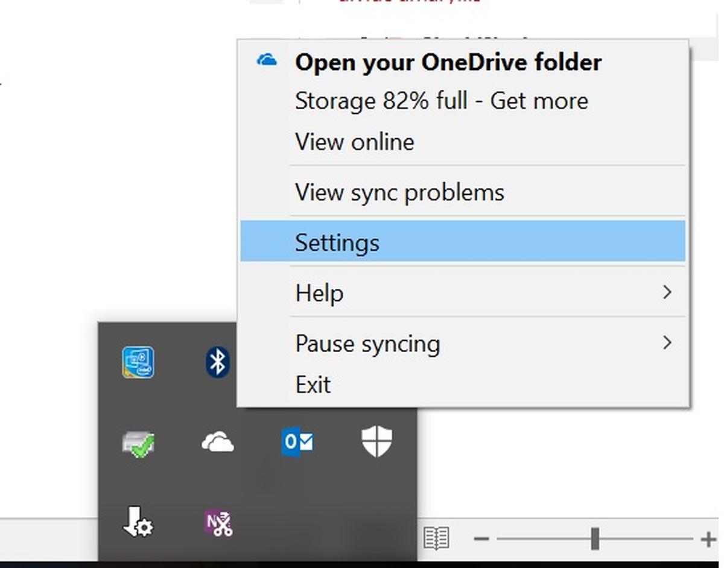Open the Bluetooth tray icon
Screen dimensions: 724x568
click(x=217, y=362)
